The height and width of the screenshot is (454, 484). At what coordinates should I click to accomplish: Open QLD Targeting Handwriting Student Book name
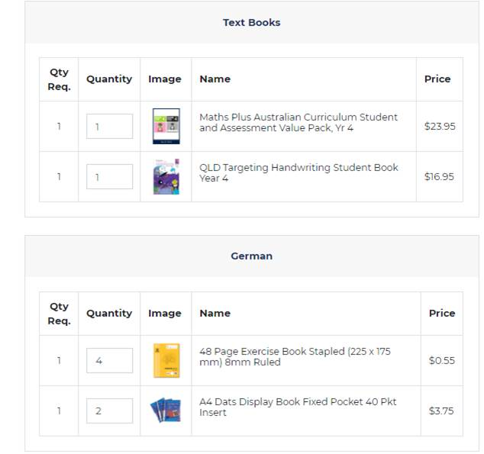point(298,172)
